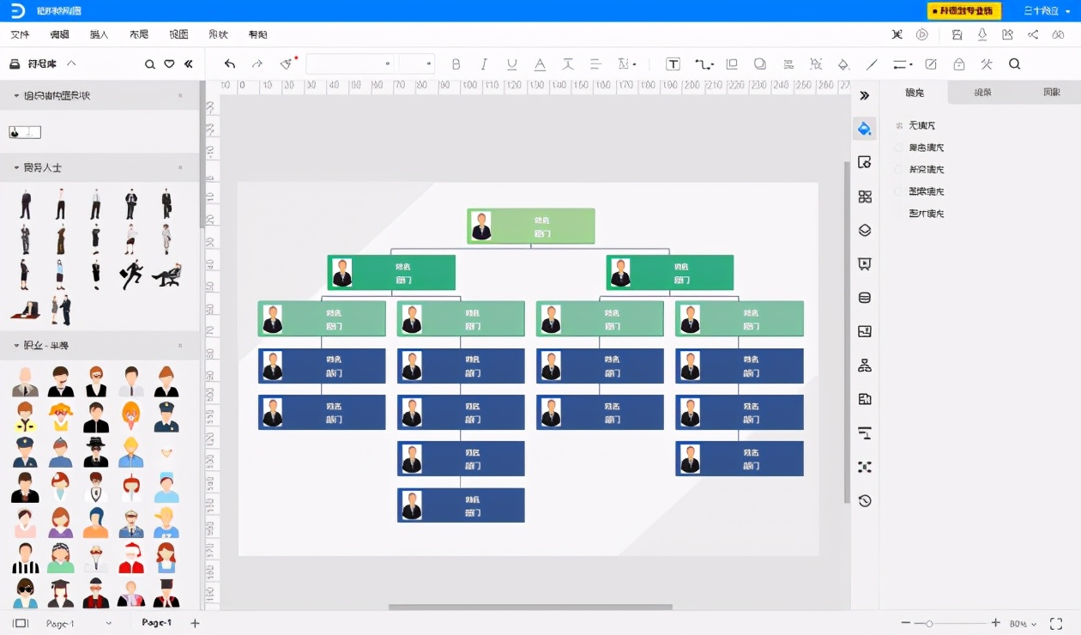Zoom in with the plus button
Viewport: 1081px width, 635px height.
point(995,623)
